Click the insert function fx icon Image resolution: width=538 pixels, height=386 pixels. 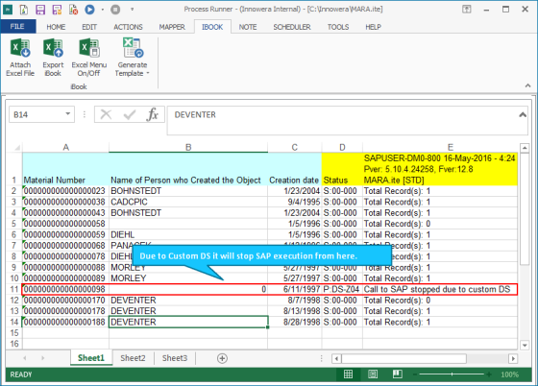[x=152, y=114]
